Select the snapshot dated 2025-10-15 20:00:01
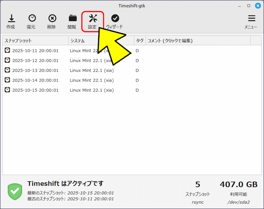 point(35,90)
